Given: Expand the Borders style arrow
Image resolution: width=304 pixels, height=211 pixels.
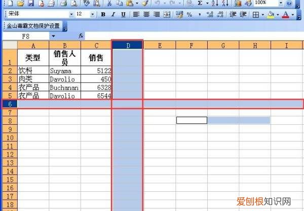Looking at the screenshot, I should [x=262, y=15].
